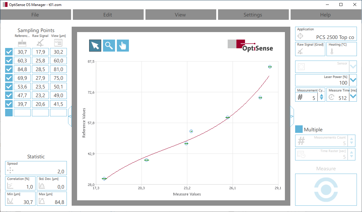This screenshot has height=212, width=362.
Task: Click the empty Reference field in last row
Action: [x=22, y=113]
